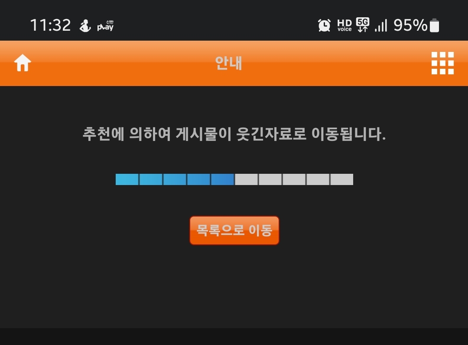Tap the 5G network indicator icon
468x345 pixels.
363,25
